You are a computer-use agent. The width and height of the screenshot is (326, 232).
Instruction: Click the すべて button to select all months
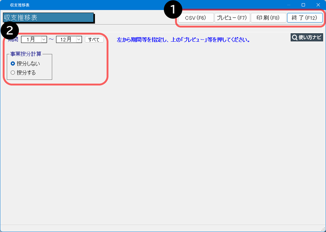94,39
